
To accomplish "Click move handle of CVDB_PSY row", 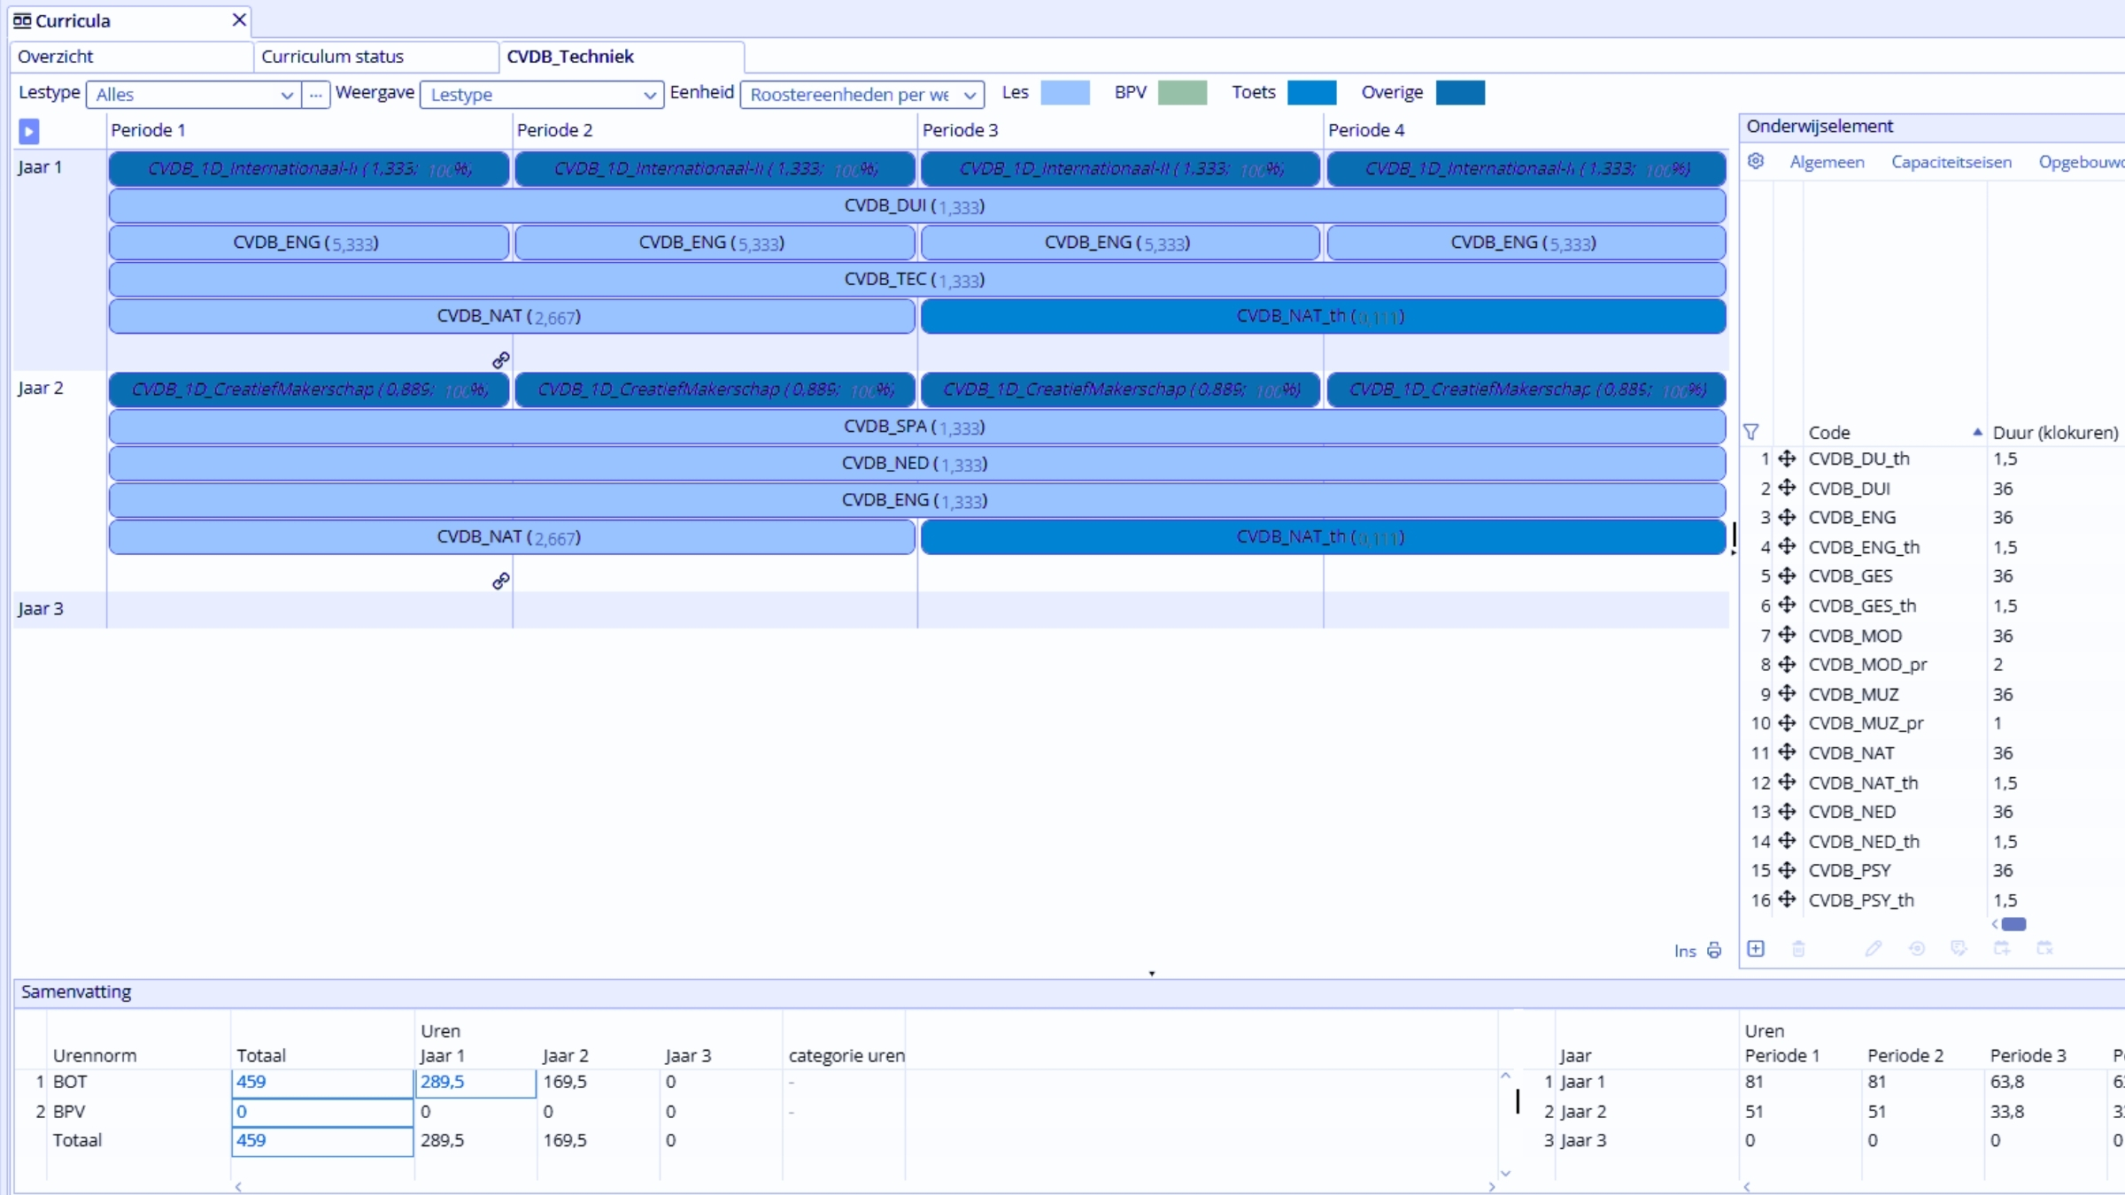I will (1788, 870).
